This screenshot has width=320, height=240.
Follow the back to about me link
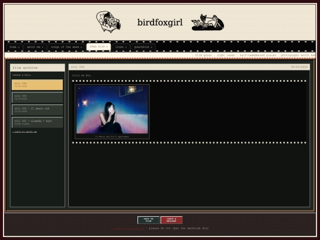[x=25, y=132]
